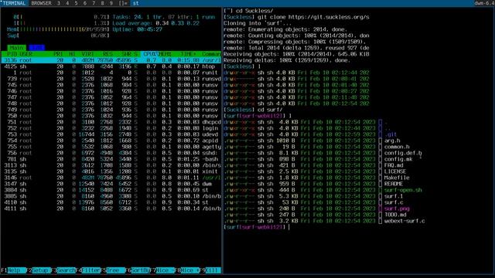Click the file icon beside LICENSE

pos(380,171)
